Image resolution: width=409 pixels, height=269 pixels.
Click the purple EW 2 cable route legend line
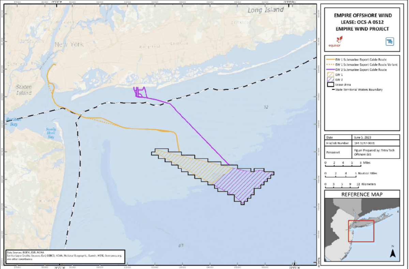pos(330,70)
